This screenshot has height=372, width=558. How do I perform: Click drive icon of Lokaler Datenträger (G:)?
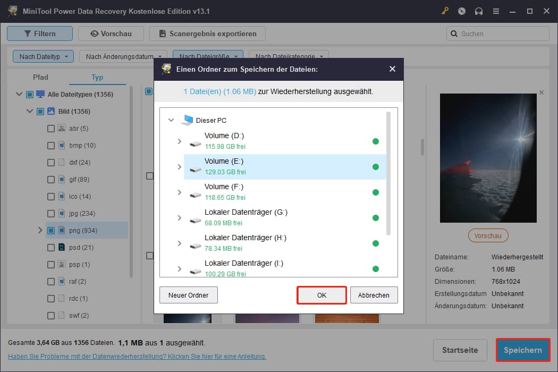(196, 221)
